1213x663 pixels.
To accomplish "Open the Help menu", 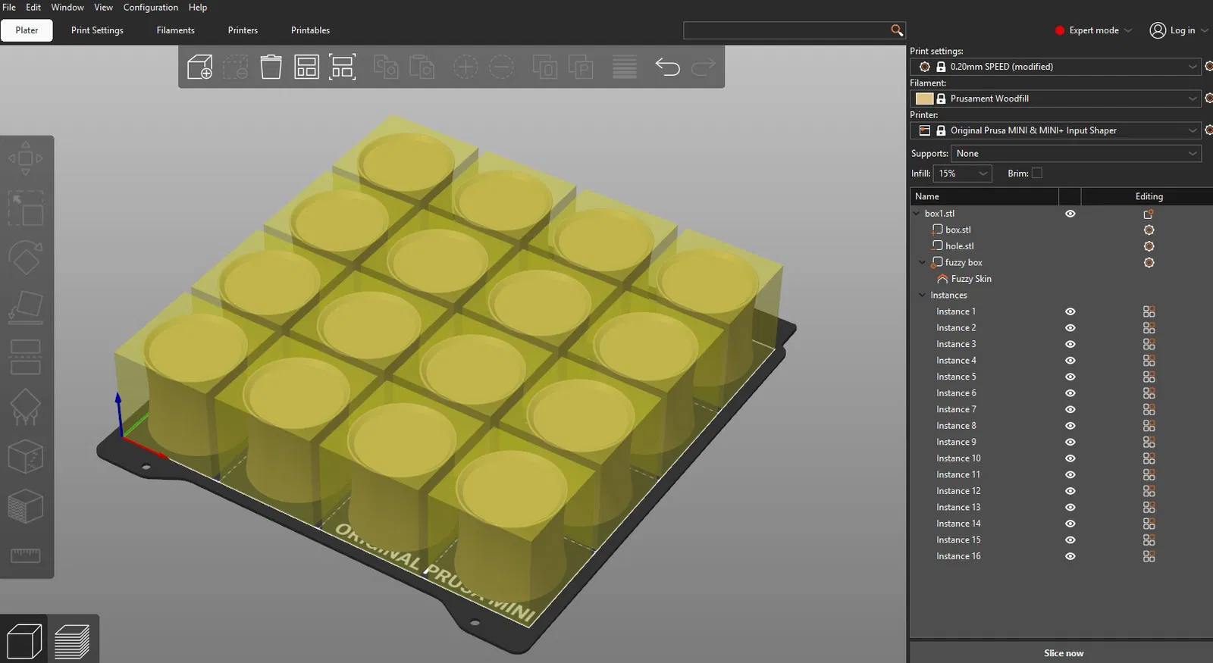I will click(198, 8).
